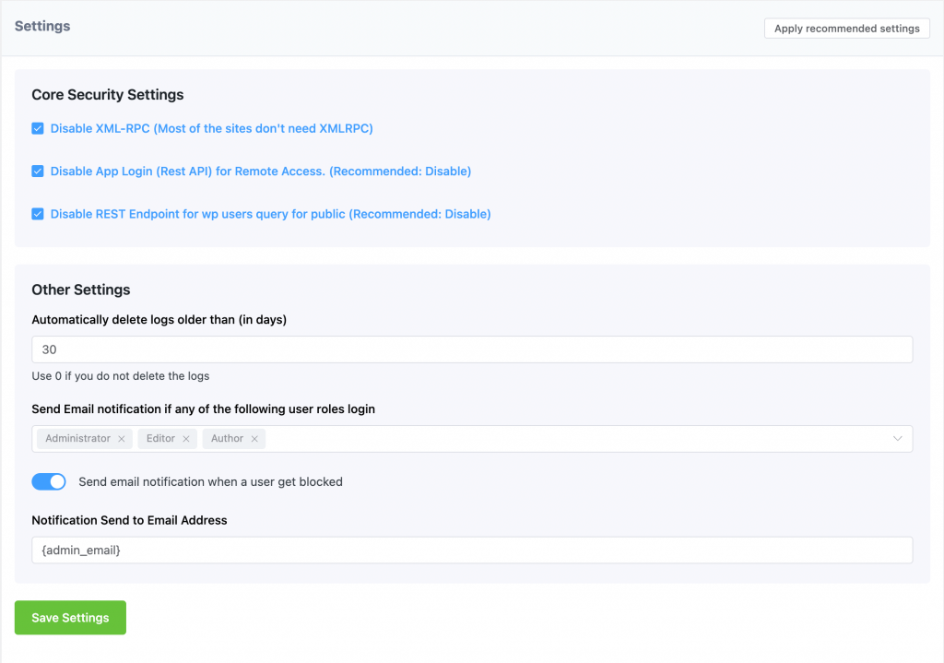Screen dimensions: 944x663
Task: Uncheck "Disable XML-RPC"
Action: 38,128
